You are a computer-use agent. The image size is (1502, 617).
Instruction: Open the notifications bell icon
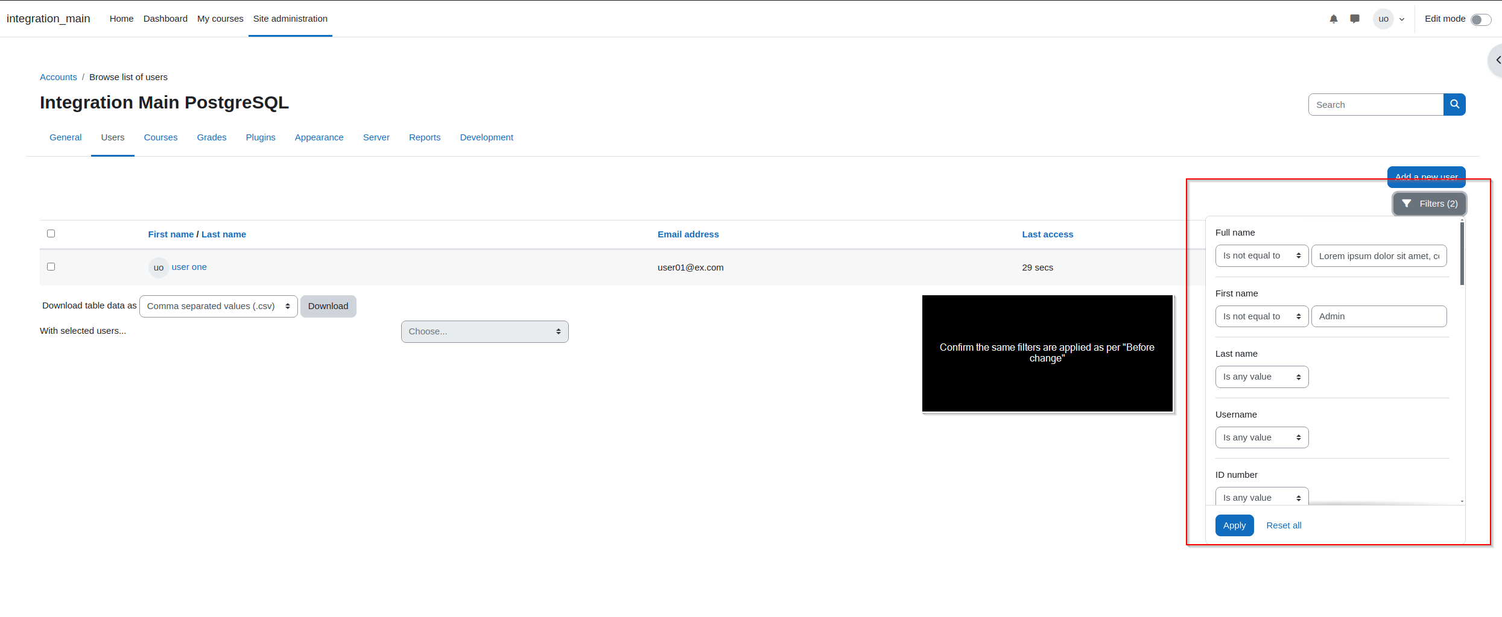(x=1333, y=19)
